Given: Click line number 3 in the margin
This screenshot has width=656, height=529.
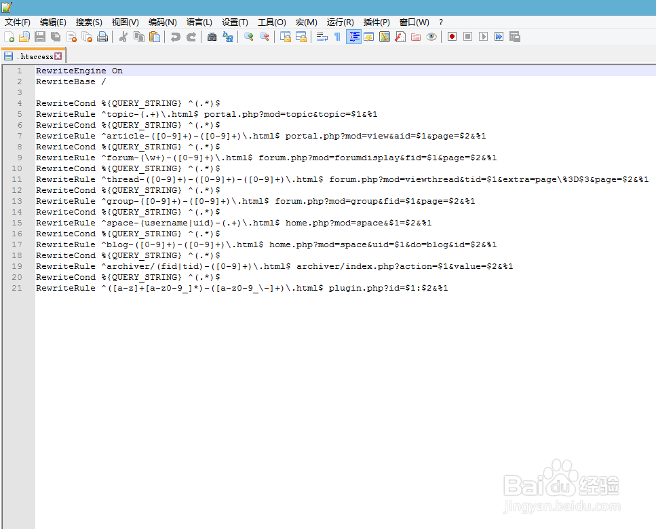Looking at the screenshot, I should (x=19, y=92).
